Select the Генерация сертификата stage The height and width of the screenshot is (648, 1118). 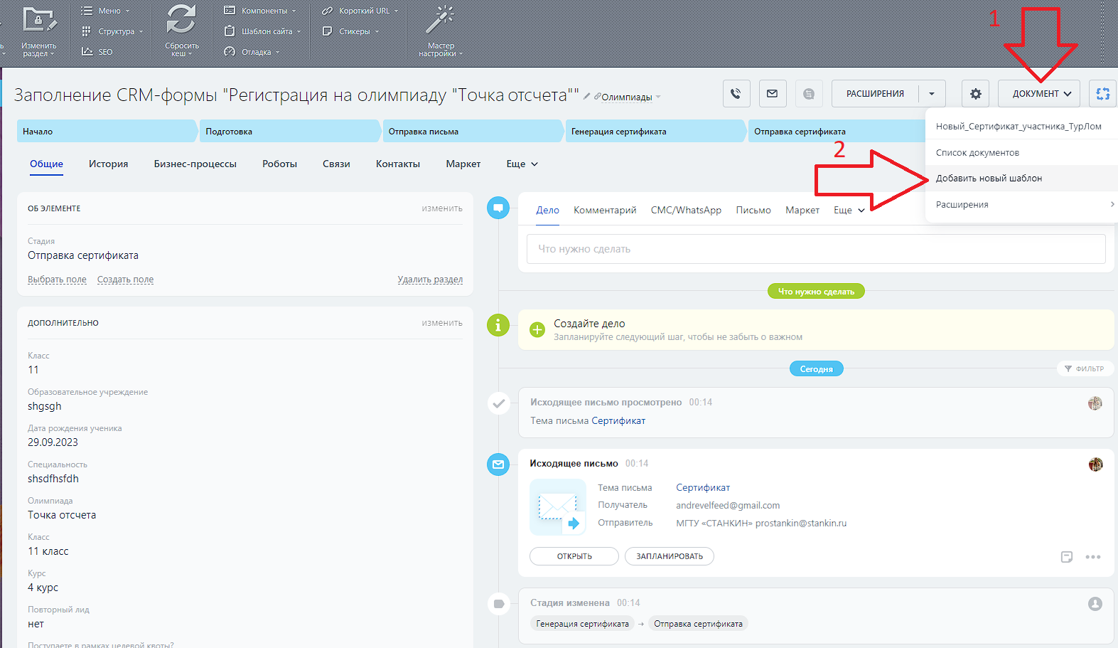point(655,131)
